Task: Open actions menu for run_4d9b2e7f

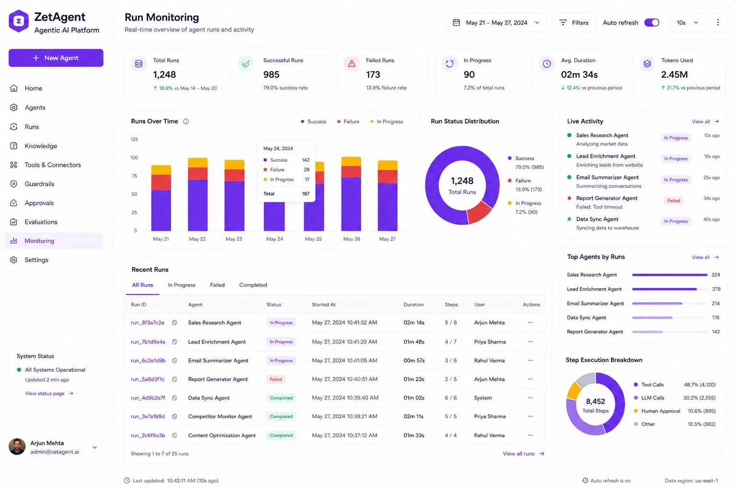Action: tap(530, 397)
